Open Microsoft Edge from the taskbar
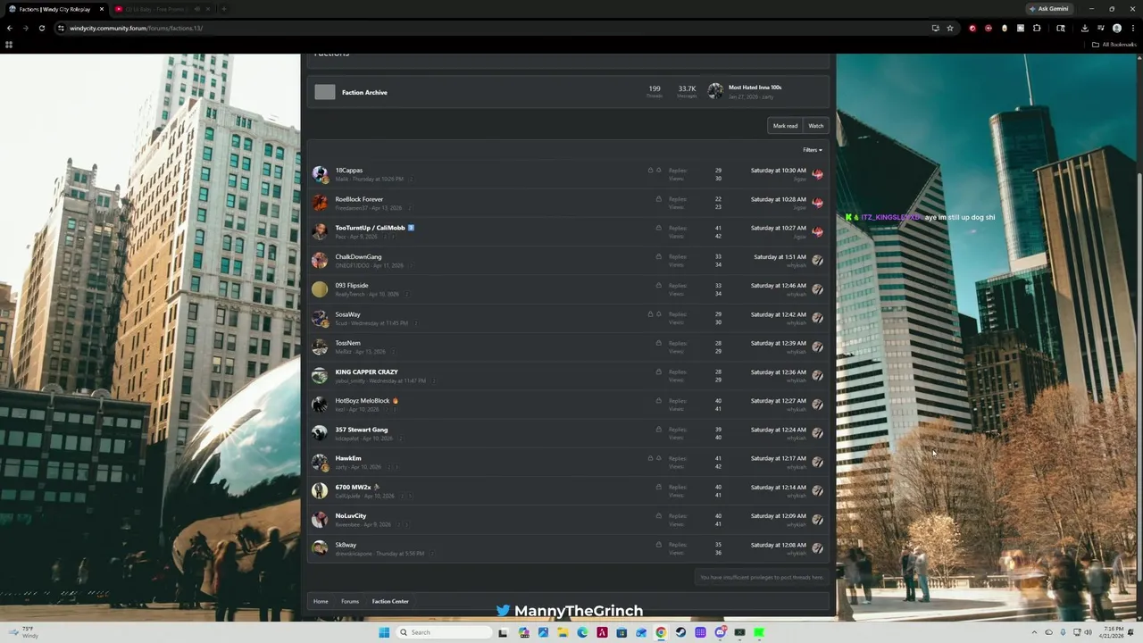Viewport: 1143px width, 643px height. click(582, 632)
